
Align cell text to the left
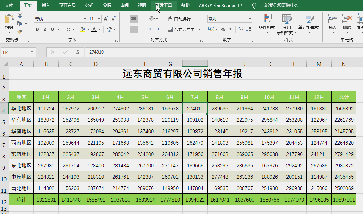(126, 29)
